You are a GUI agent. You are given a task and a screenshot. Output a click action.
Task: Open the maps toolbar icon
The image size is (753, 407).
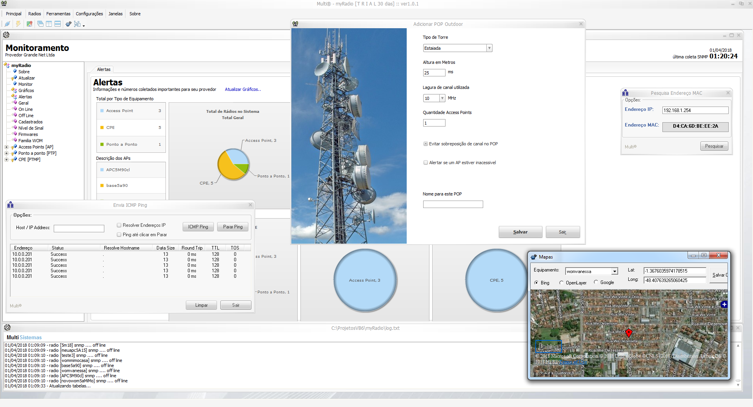click(29, 24)
